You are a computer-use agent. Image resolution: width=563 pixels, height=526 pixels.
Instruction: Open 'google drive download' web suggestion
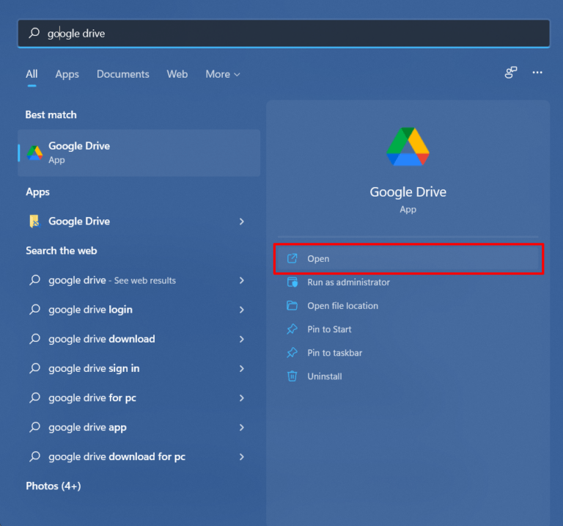pos(139,339)
